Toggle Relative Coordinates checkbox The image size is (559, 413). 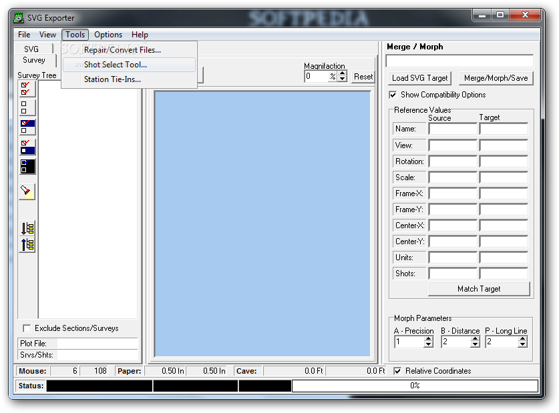pyautogui.click(x=397, y=371)
